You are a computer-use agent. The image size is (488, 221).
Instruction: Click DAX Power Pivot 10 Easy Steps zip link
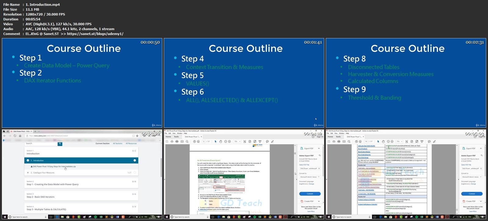(53, 167)
